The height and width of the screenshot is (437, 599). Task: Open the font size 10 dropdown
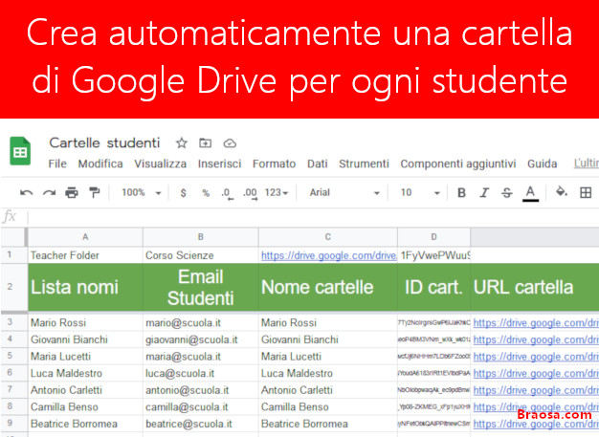click(x=420, y=193)
